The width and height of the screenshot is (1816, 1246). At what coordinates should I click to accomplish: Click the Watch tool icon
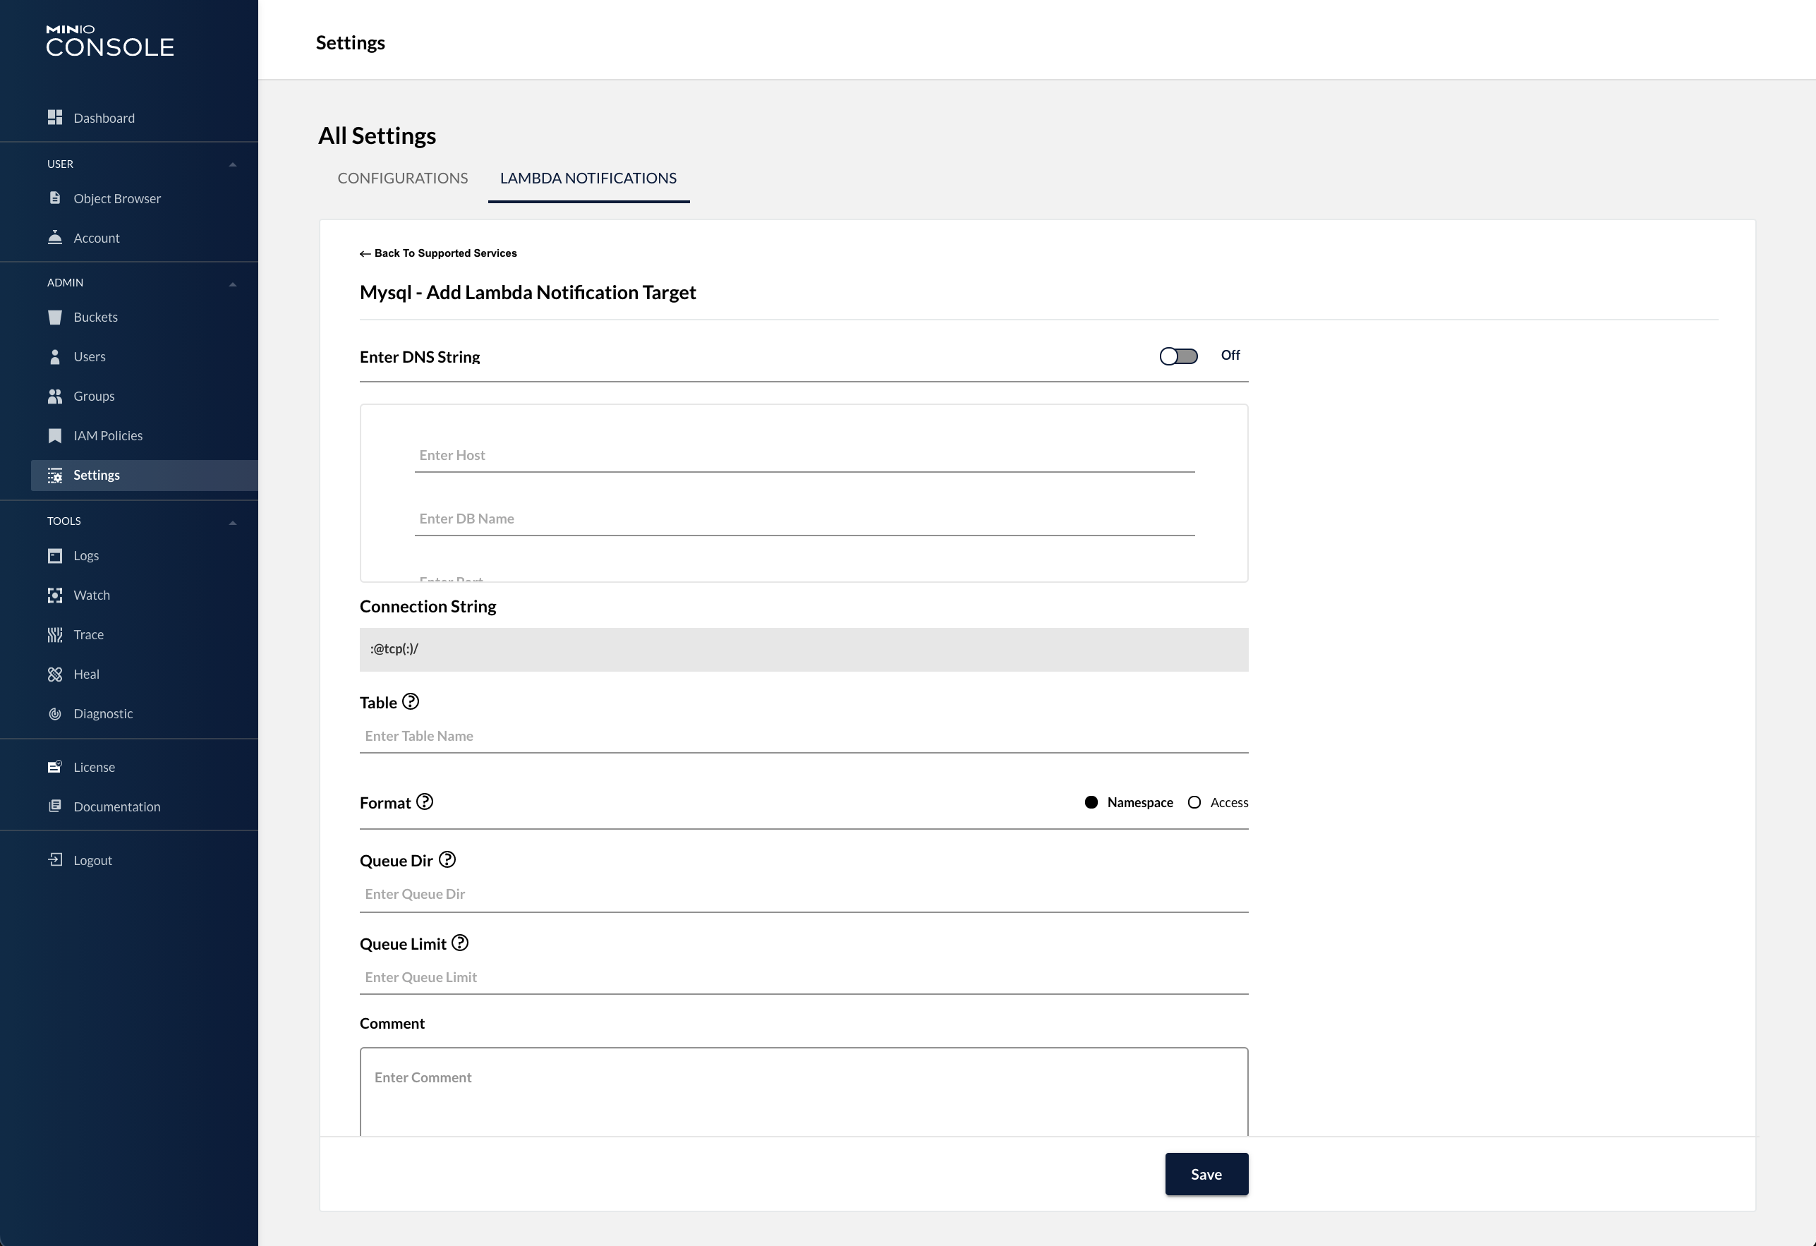coord(55,595)
